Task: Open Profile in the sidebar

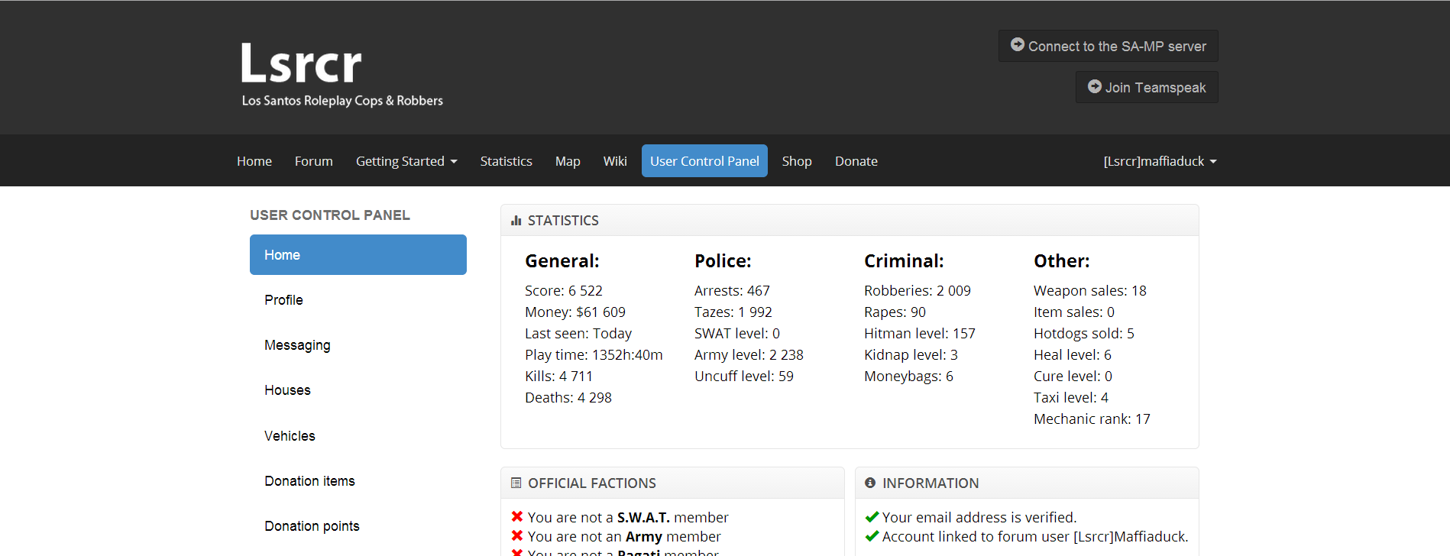Action: (x=358, y=300)
